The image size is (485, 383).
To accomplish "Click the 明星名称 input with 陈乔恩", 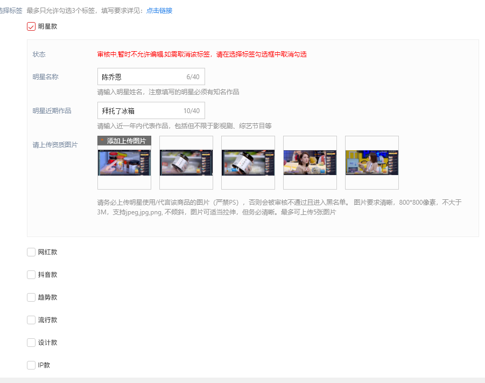I will pyautogui.click(x=151, y=76).
